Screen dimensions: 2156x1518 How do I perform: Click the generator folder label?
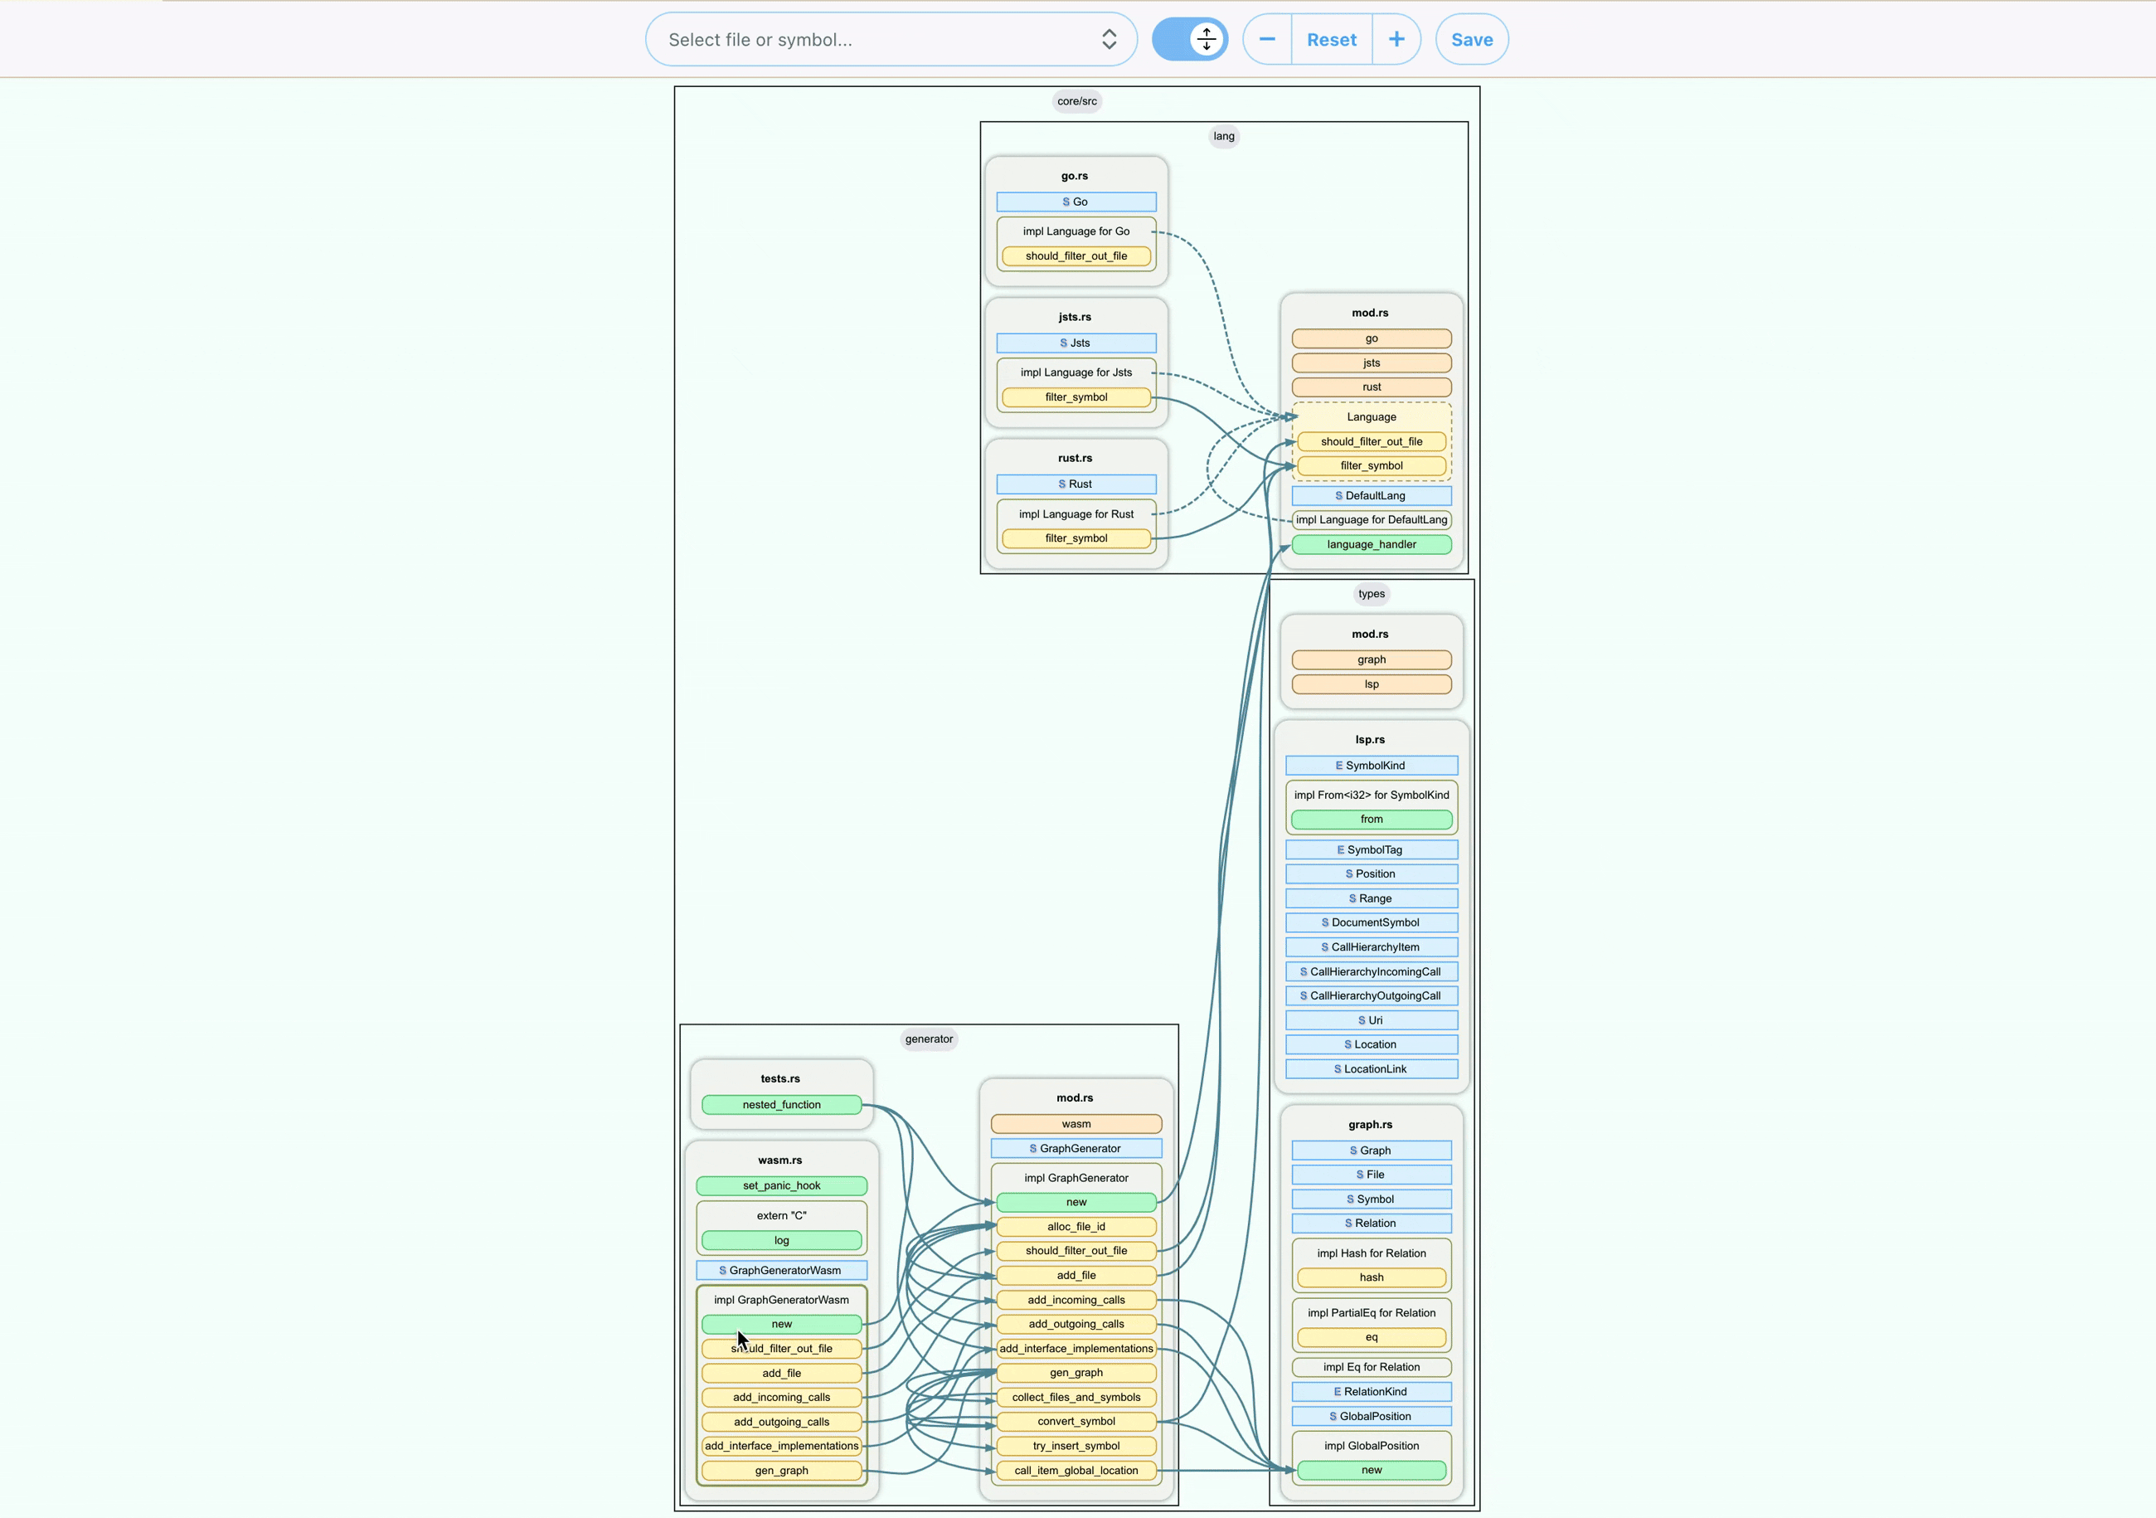[x=929, y=1039]
